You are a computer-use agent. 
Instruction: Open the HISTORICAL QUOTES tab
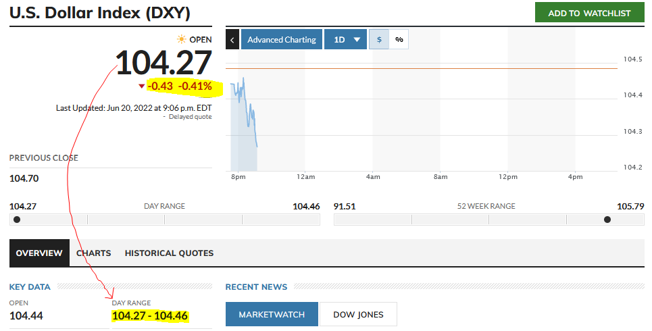pyautogui.click(x=169, y=253)
